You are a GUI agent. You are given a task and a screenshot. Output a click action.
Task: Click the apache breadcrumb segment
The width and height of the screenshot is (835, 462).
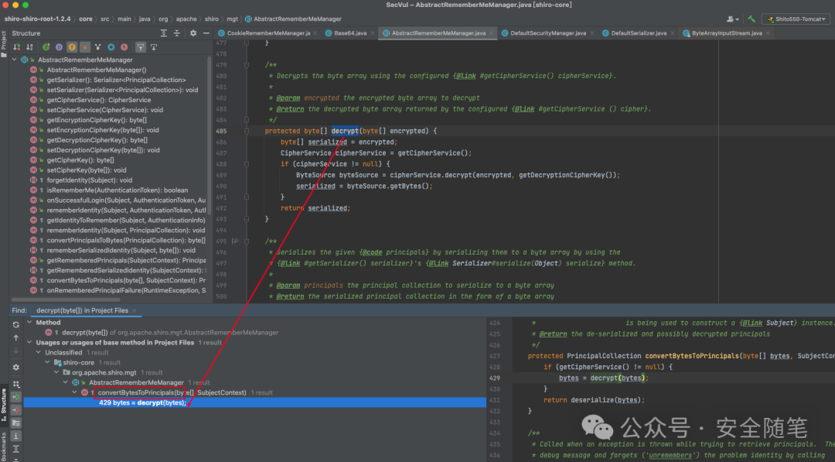click(186, 19)
